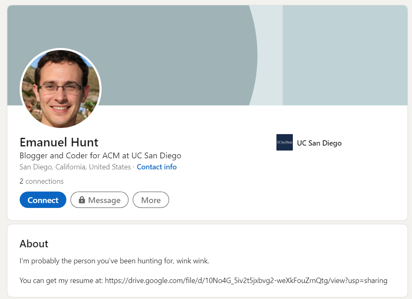This screenshot has width=412, height=299.
Task: Open the Google Drive resume URL
Action: tap(246, 281)
